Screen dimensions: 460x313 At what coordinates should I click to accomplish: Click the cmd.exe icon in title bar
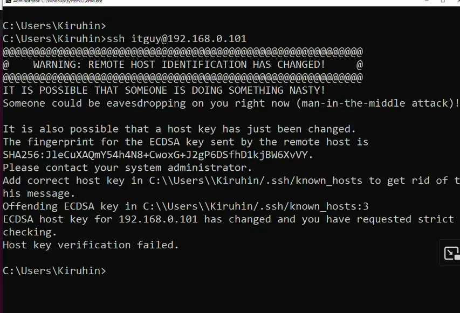click(x=5, y=2)
